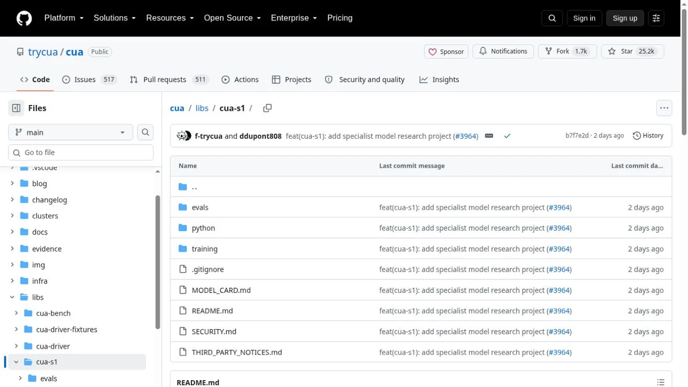Click the Sign in button
Image resolution: width=688 pixels, height=387 pixels.
584,18
